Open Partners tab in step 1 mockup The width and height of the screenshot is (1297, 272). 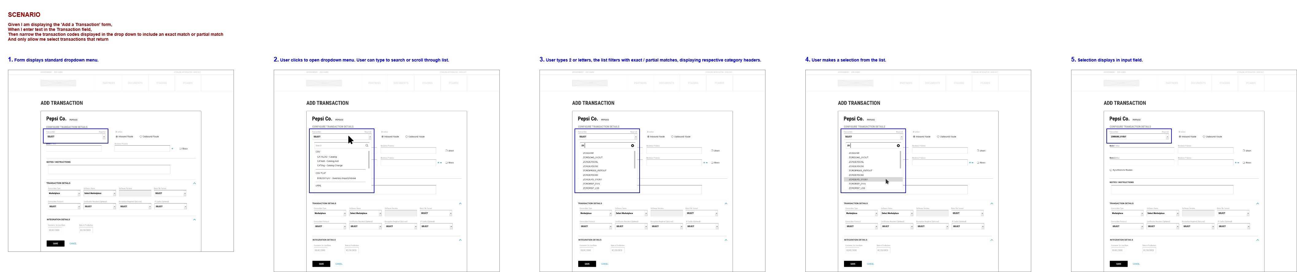[x=109, y=83]
